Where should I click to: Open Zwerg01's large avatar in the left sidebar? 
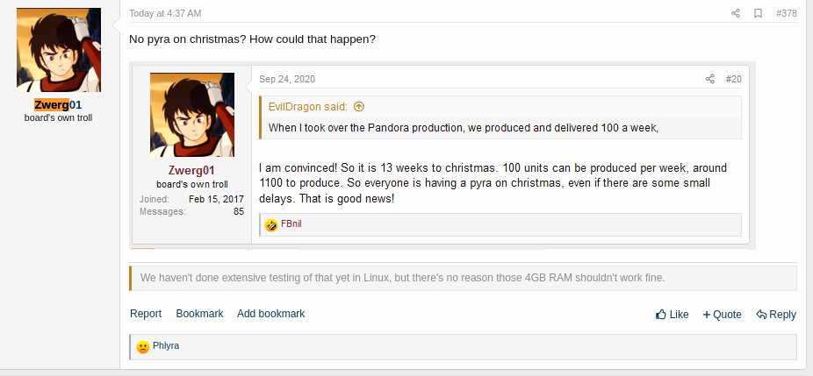coord(59,50)
